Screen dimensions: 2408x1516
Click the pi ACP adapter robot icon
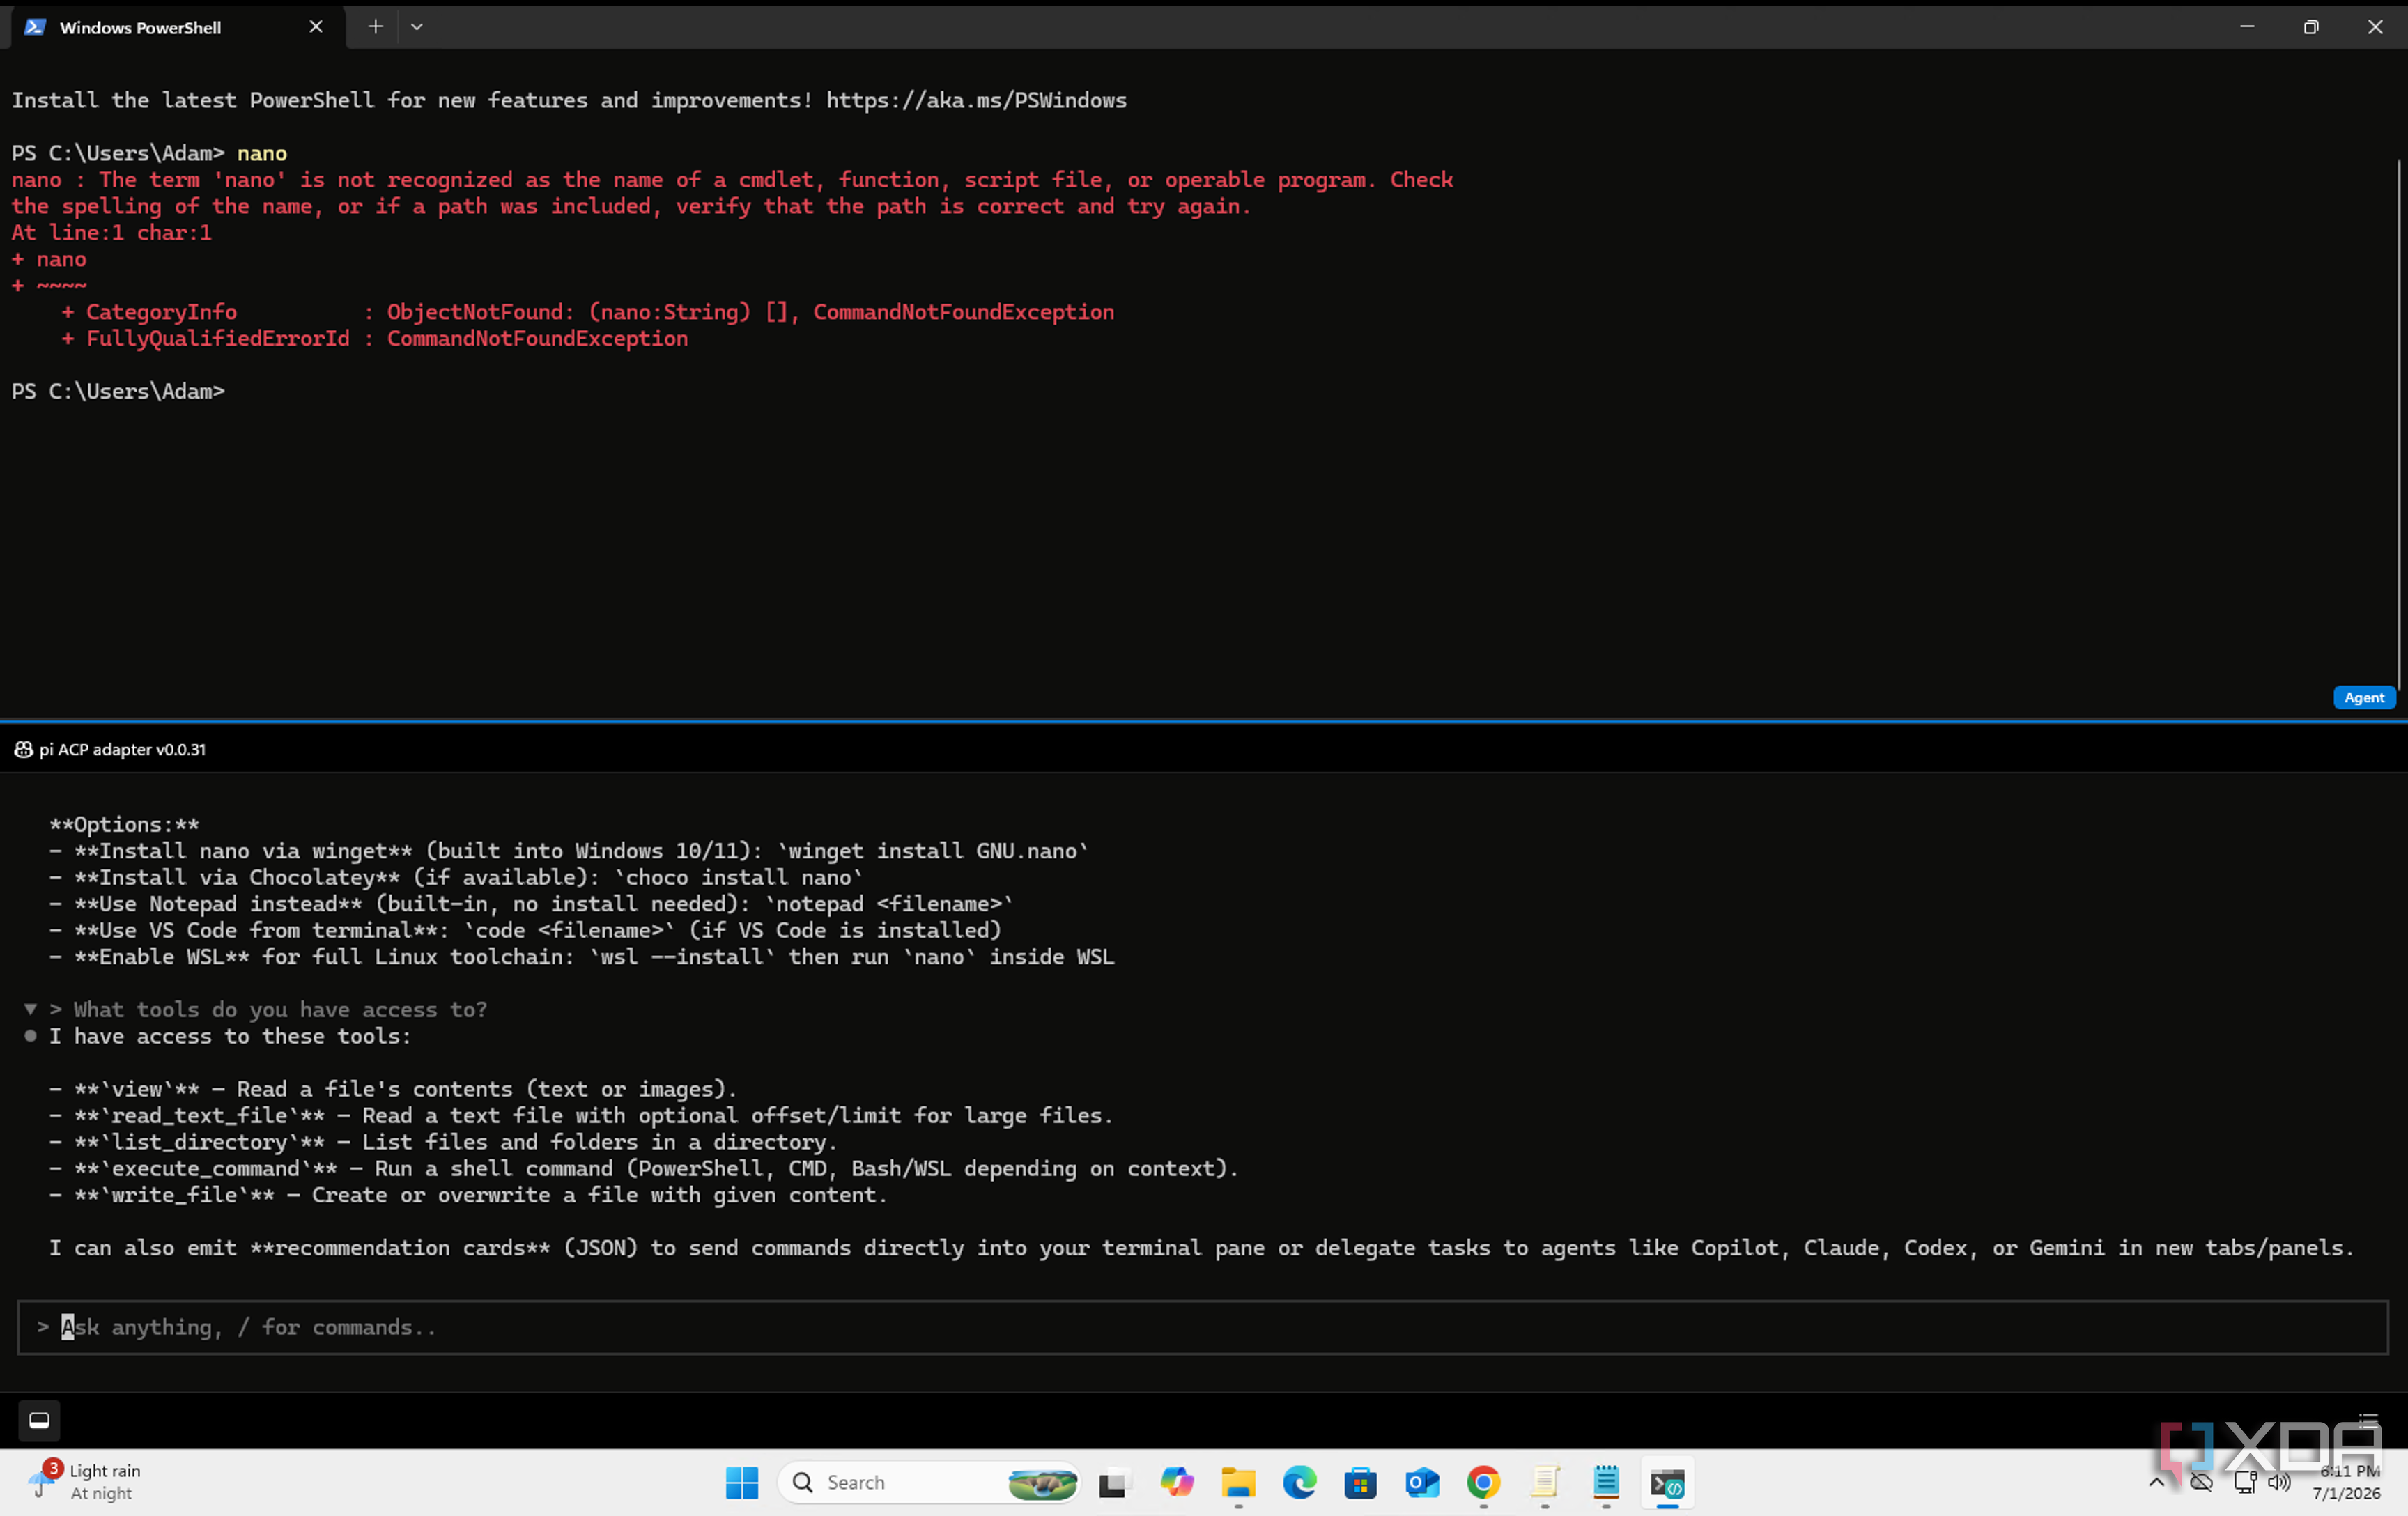(x=23, y=749)
